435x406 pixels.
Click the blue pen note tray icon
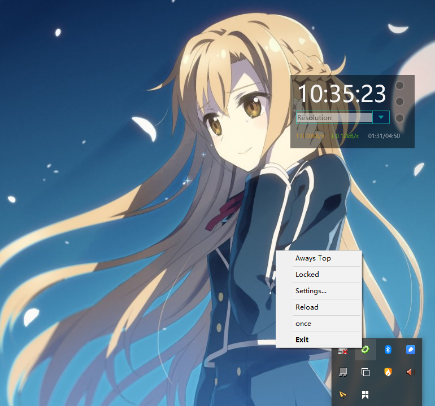coord(411,350)
